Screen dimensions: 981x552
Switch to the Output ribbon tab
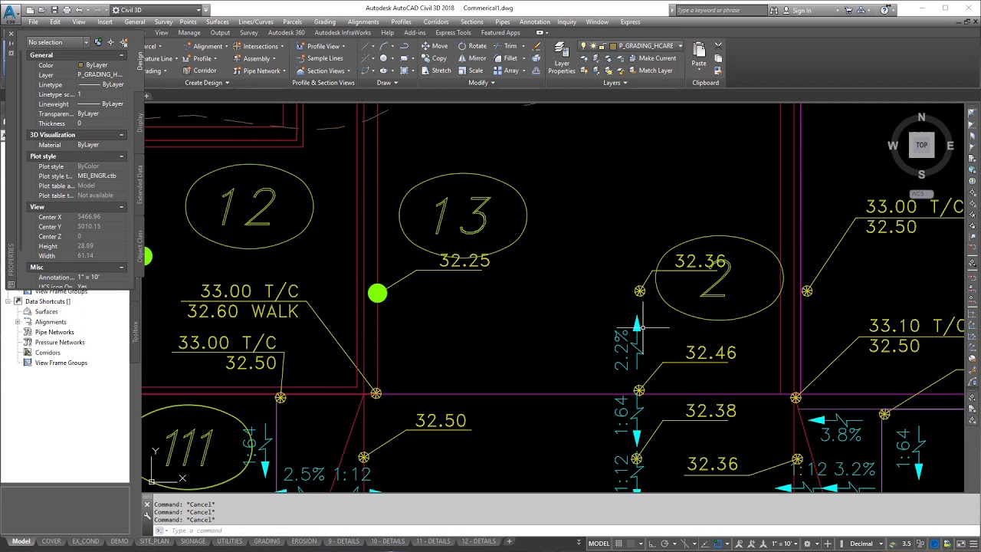pos(220,33)
